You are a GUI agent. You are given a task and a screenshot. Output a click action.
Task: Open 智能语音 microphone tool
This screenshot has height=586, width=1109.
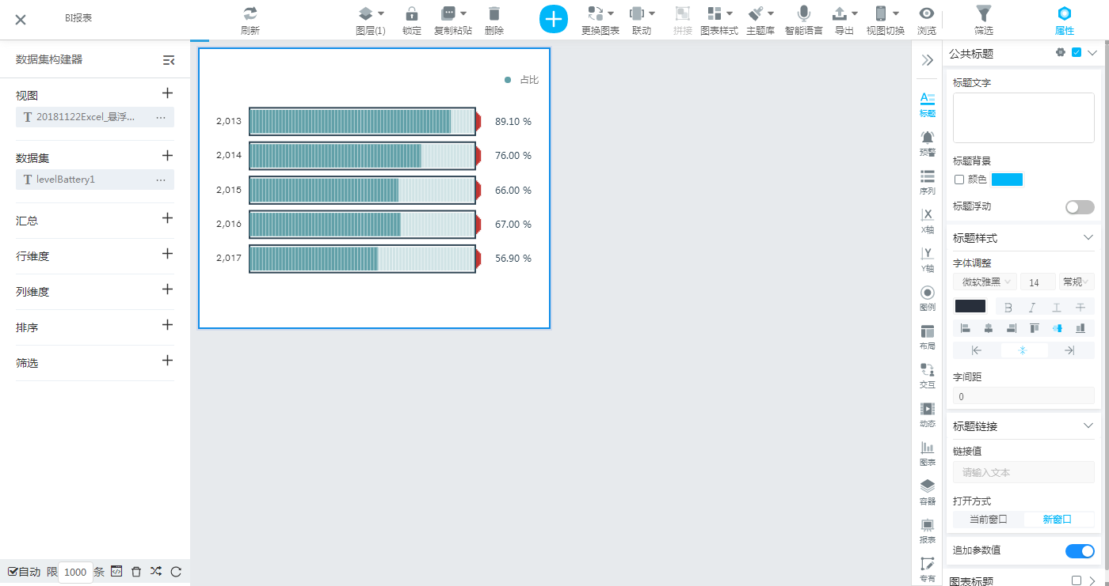[x=803, y=13]
